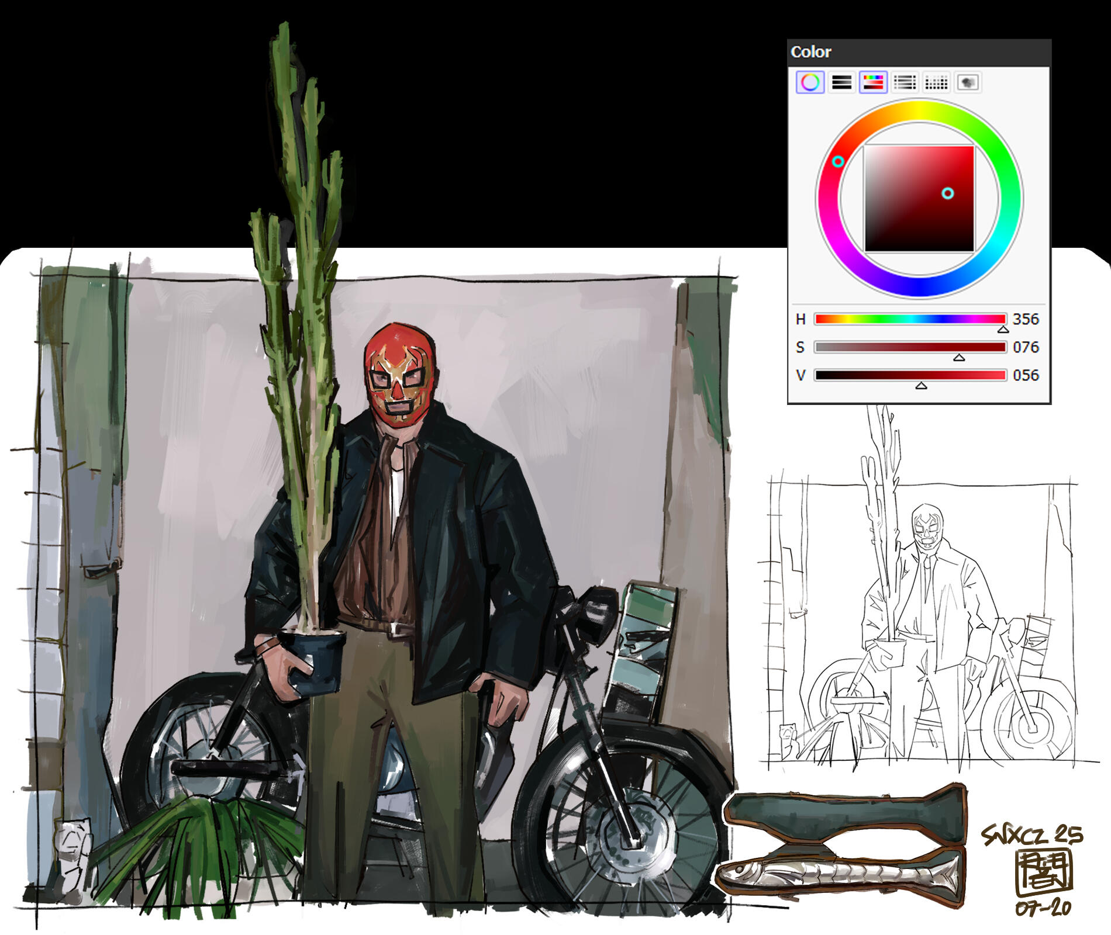Viewport: 1111px width, 935px height.
Task: Pick yellow at top of hue ring
Action: point(919,110)
